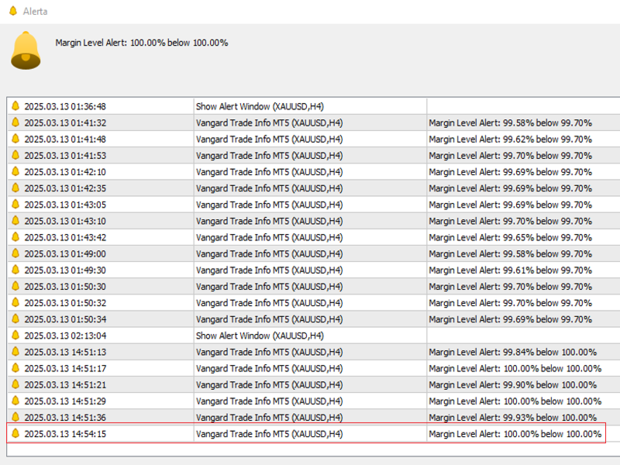Click alert message '99.62% below 99.70%'
The image size is (620, 465).
click(x=510, y=139)
